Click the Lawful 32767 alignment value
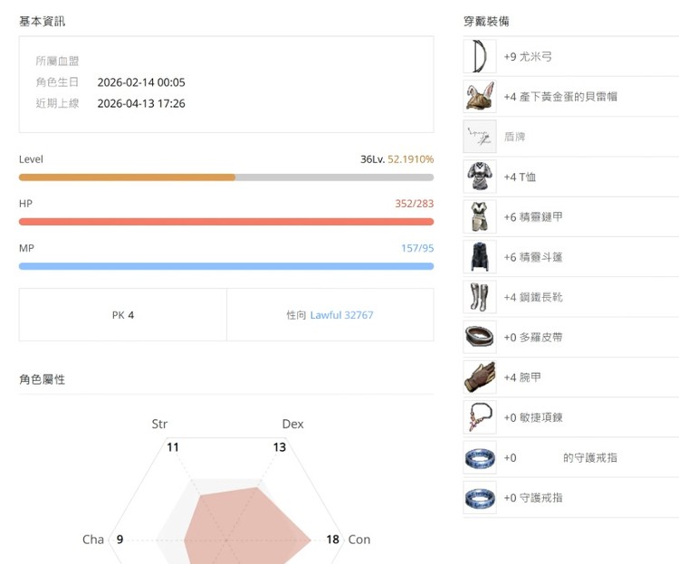The width and height of the screenshot is (679, 564). point(341,315)
